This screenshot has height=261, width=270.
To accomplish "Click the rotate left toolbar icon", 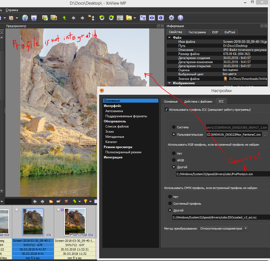I will click(102, 18).
